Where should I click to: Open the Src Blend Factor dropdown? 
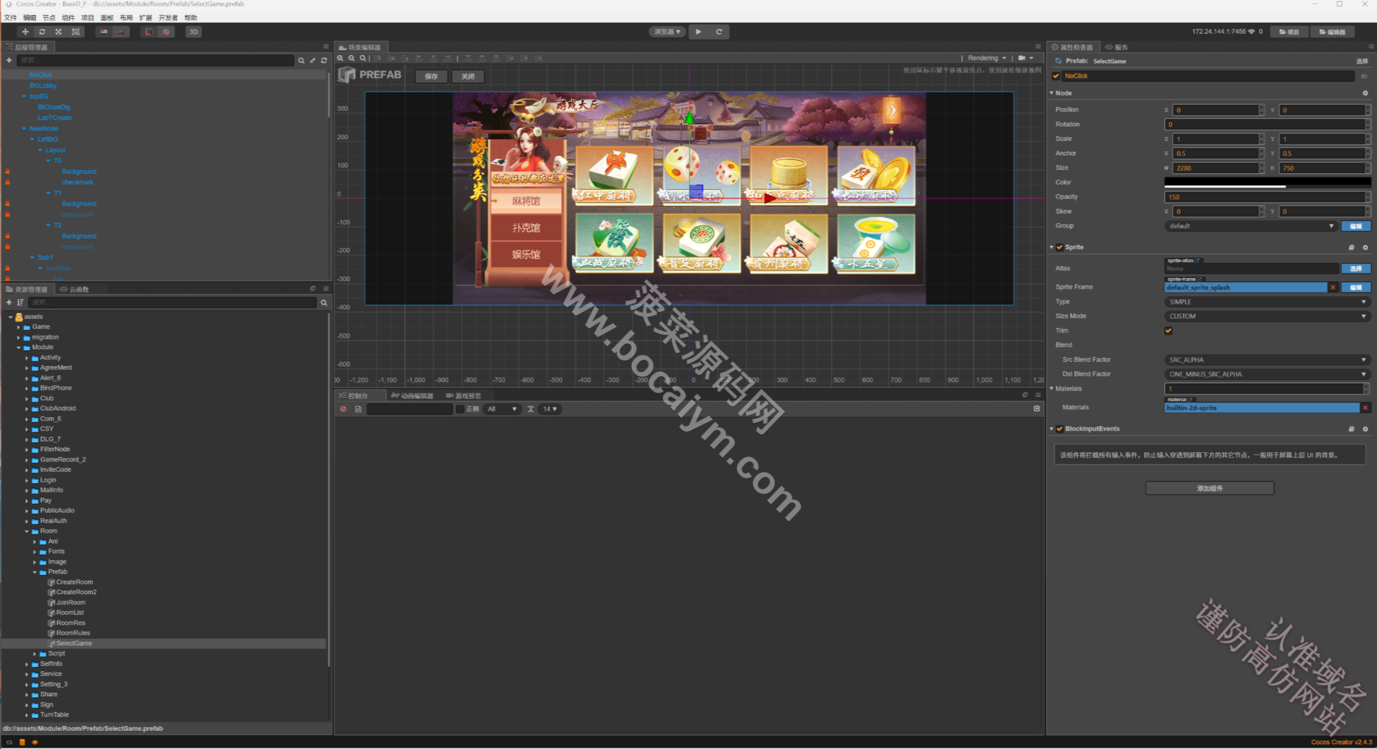[x=1267, y=360]
